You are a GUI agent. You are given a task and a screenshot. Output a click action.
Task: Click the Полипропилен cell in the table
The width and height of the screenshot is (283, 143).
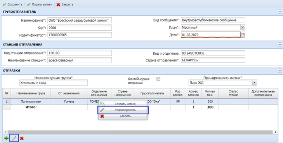31,101
